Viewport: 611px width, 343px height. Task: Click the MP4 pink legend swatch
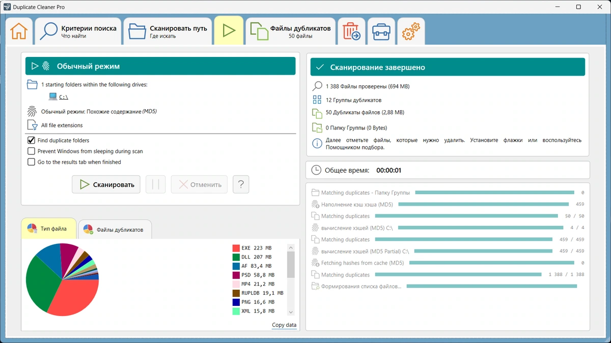[x=236, y=284]
